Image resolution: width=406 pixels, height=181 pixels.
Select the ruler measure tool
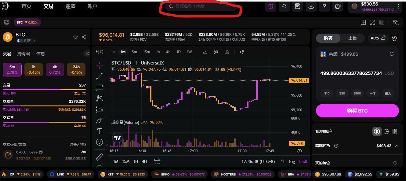pyautogui.click(x=100, y=157)
